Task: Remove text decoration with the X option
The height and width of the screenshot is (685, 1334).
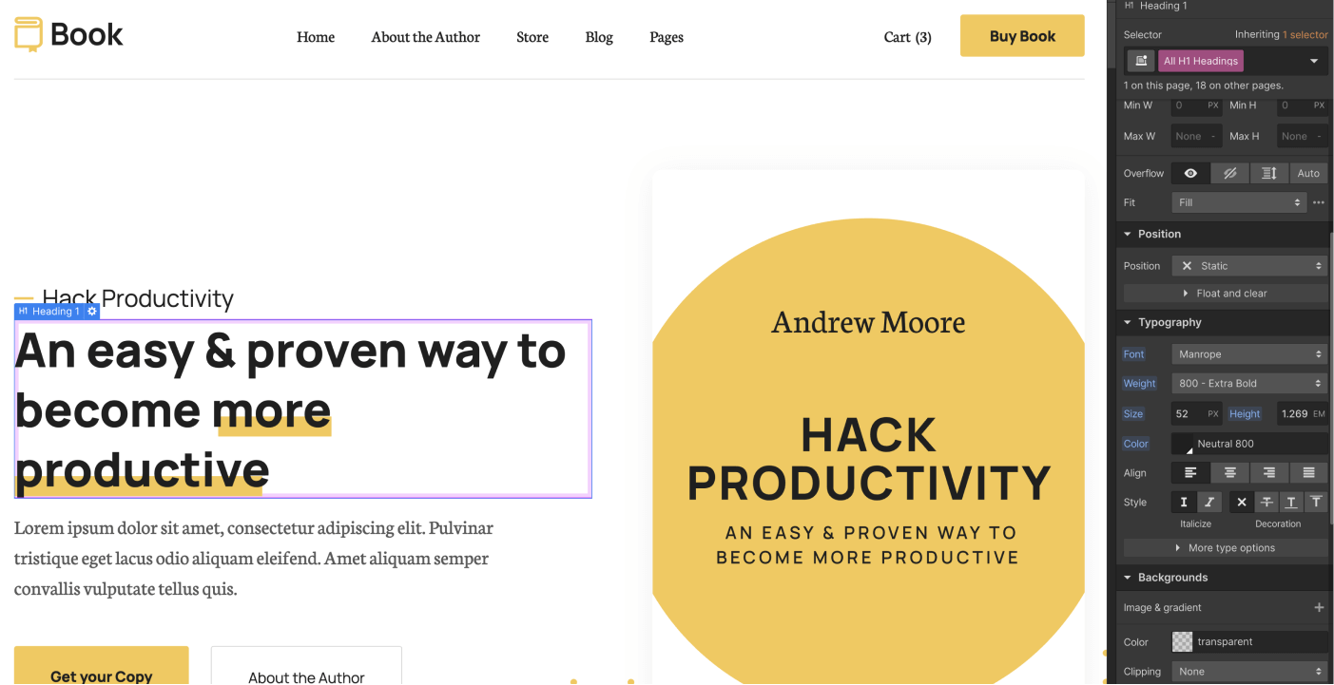Action: click(1241, 502)
